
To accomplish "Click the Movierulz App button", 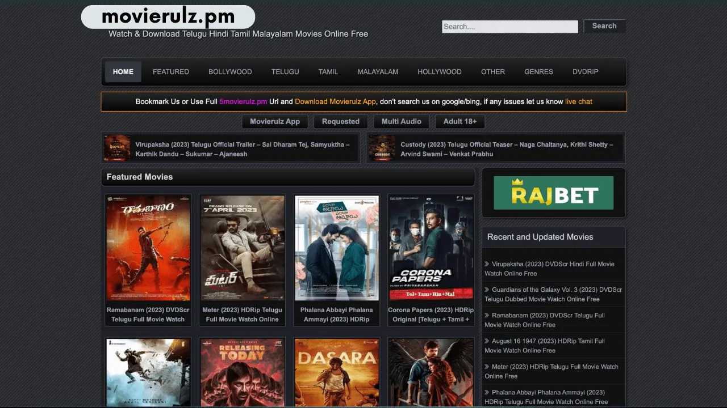I will (x=275, y=121).
